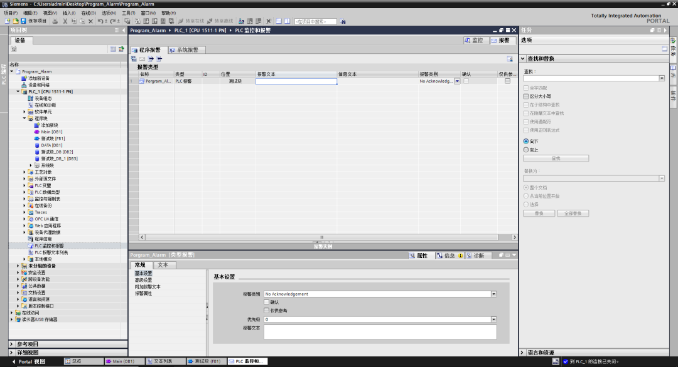Click the diagram icon in the status bar
678x367 pixels.
556,361
